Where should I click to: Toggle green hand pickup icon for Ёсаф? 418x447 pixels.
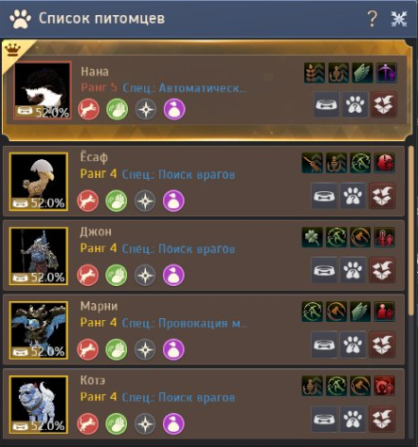point(117,200)
